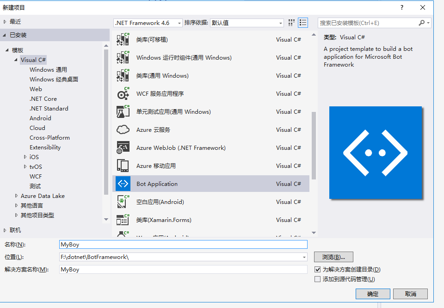Click the category tree scroll-down arrow
This screenshot has height=308, width=444.
pos(106,219)
